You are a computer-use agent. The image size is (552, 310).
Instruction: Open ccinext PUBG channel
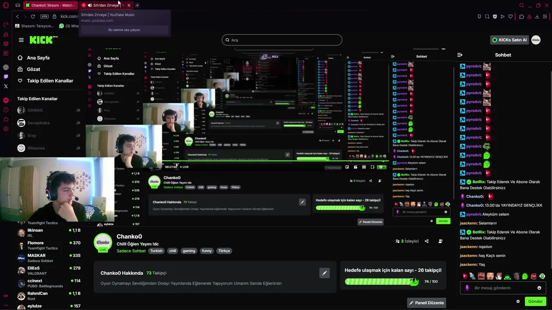tap(49, 283)
